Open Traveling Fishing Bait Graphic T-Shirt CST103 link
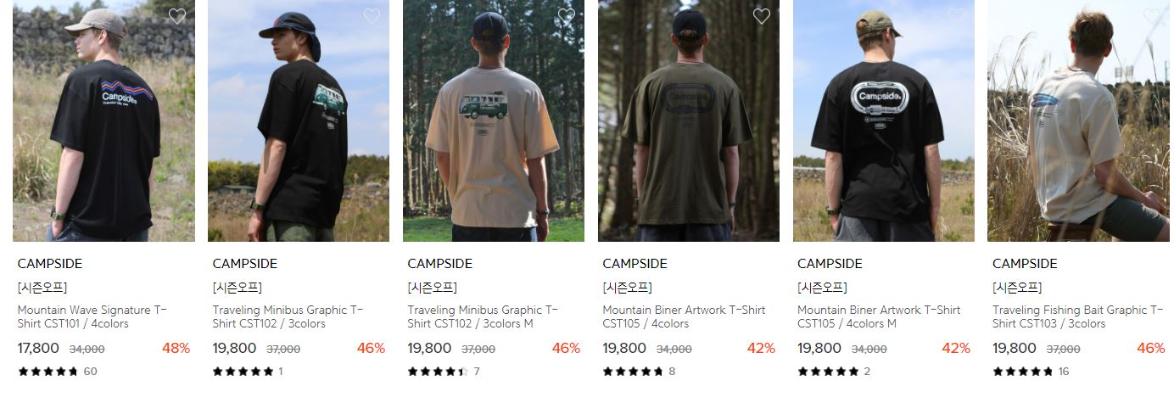The width and height of the screenshot is (1174, 403). (1078, 316)
